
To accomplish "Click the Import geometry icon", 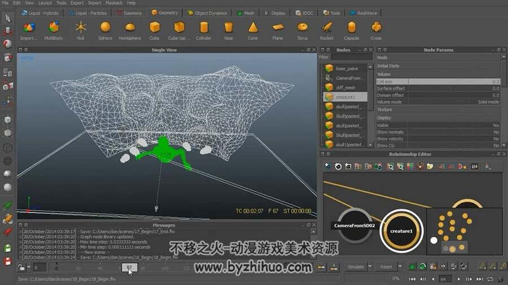I will (29, 28).
